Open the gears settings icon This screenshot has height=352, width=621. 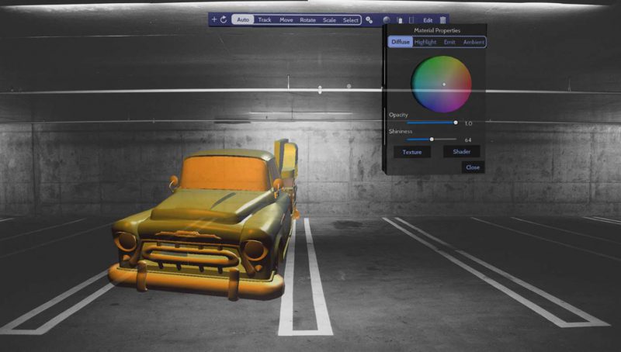pyautogui.click(x=369, y=19)
